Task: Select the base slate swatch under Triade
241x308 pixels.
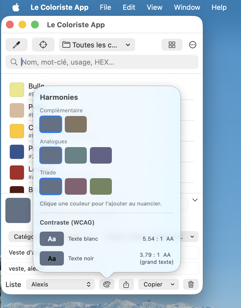Action: tap(51, 186)
